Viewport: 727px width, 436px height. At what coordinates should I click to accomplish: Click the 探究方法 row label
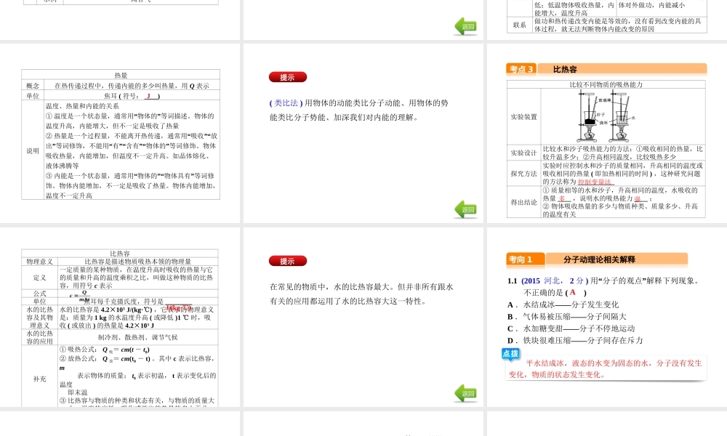(x=524, y=174)
